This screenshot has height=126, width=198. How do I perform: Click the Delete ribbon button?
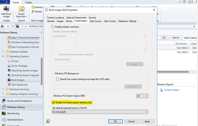[x=37, y=11]
